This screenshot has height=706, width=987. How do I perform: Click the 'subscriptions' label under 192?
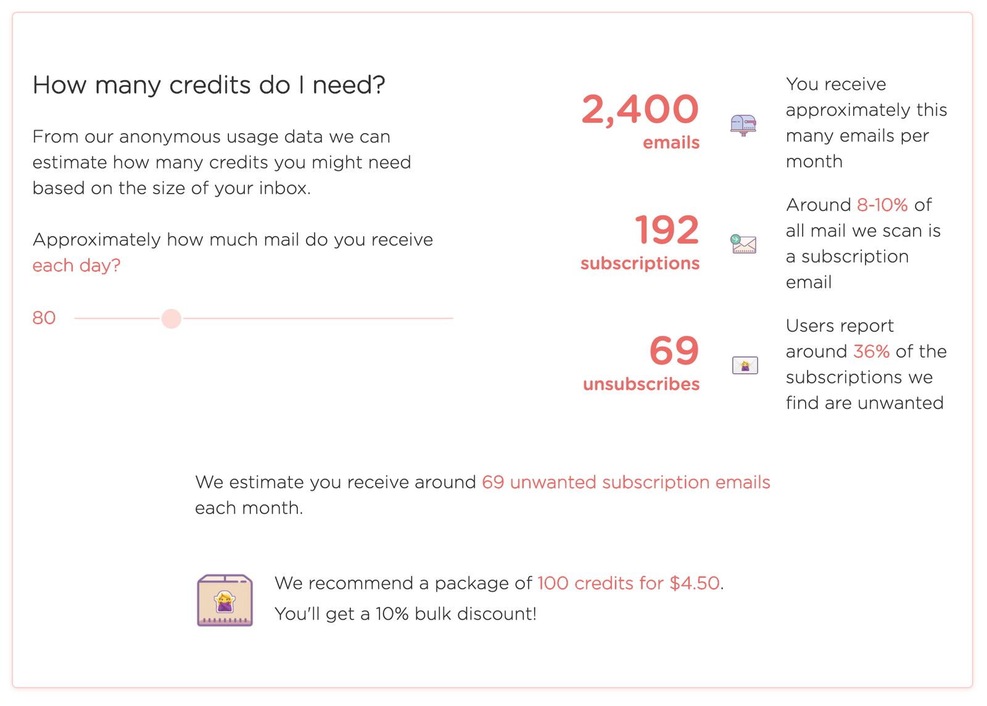tap(640, 264)
